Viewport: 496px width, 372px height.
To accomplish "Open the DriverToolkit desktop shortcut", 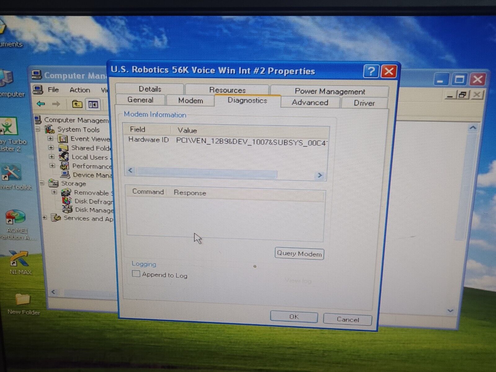I will [13, 176].
